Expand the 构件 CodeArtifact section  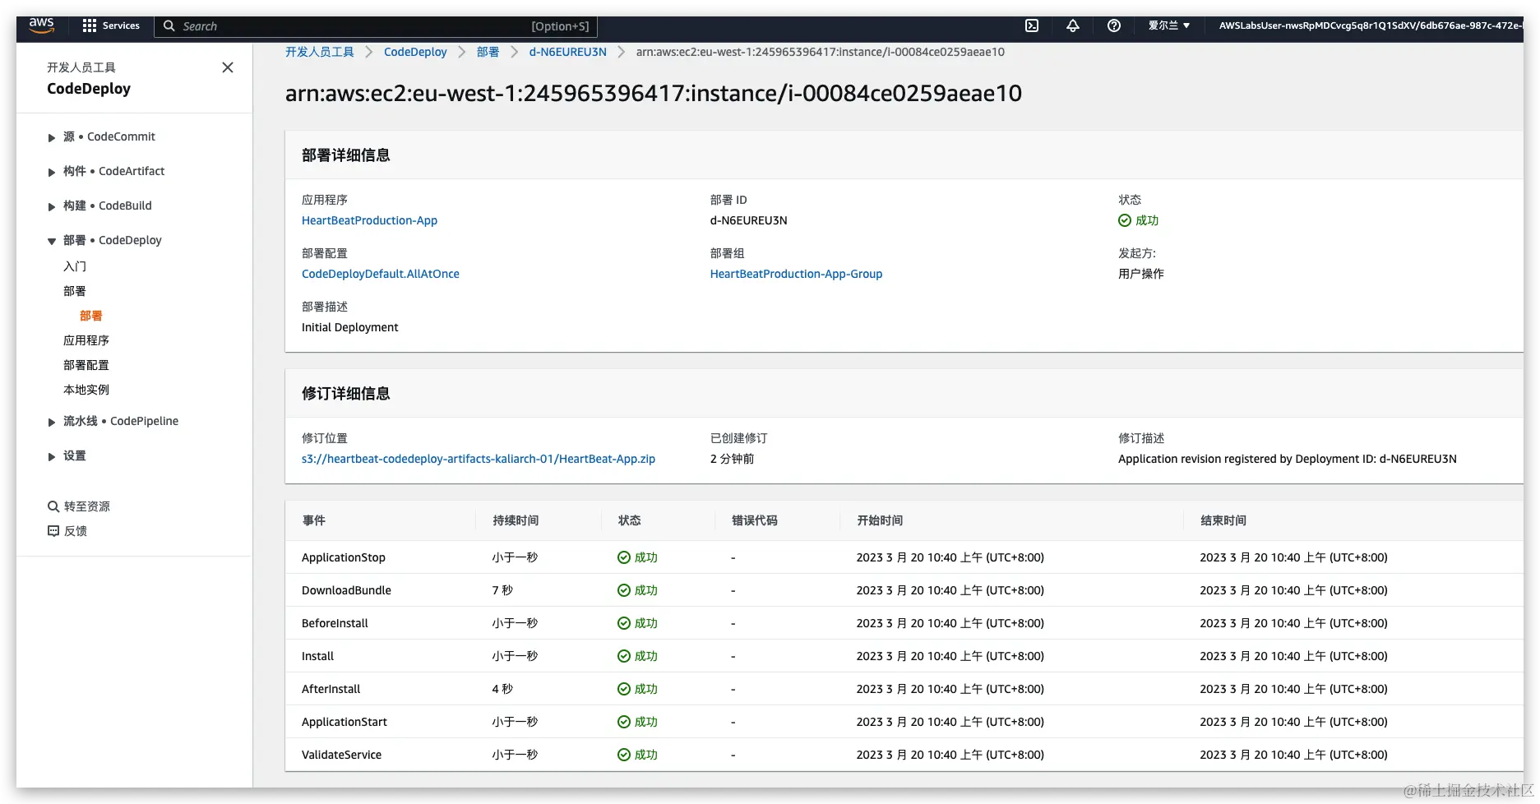[x=52, y=172]
